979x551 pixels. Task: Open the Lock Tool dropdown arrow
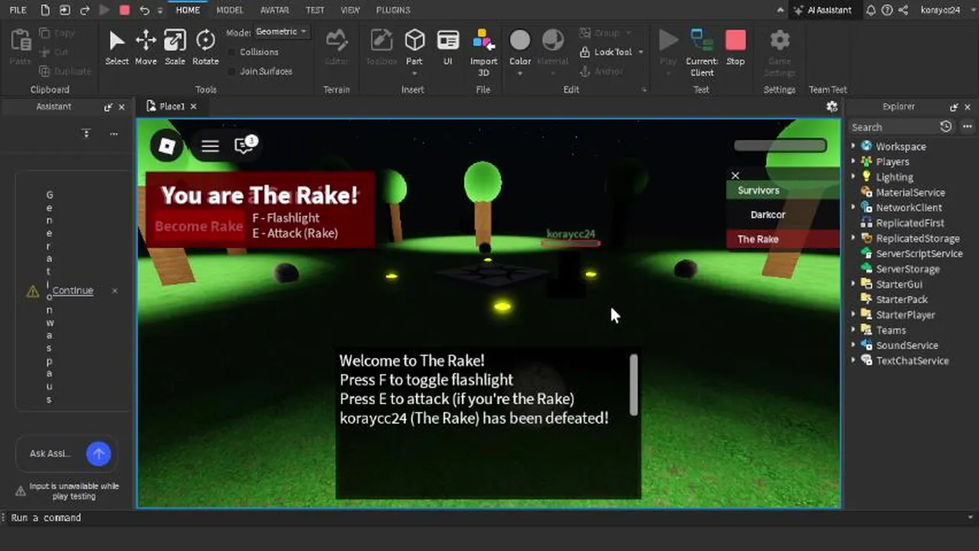pos(640,52)
